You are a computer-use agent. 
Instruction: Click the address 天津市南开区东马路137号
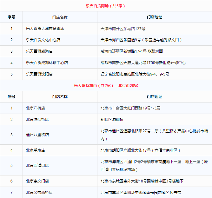coord(123,29)
